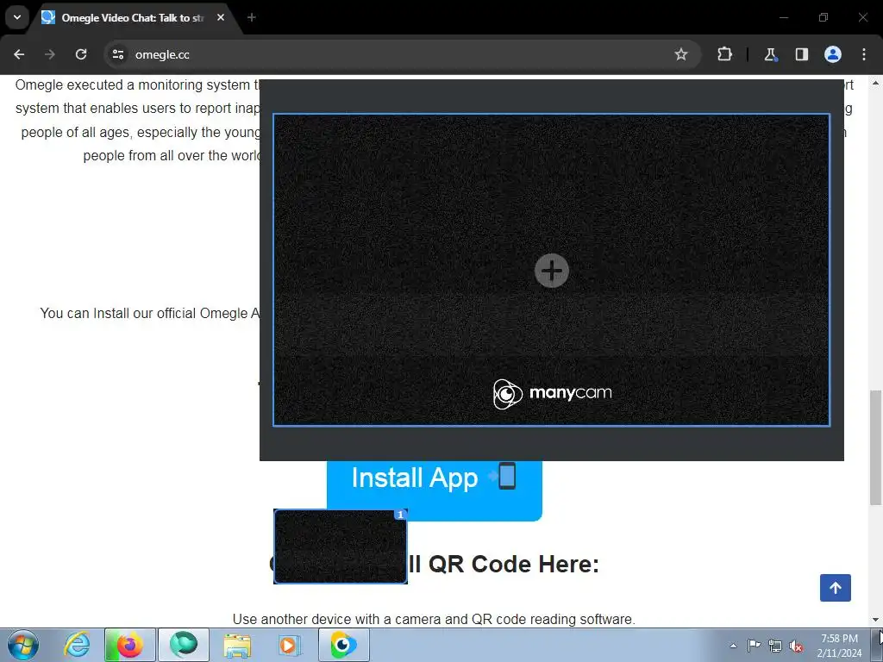Open the Extensions puzzle icon
883x662 pixels.
click(724, 54)
